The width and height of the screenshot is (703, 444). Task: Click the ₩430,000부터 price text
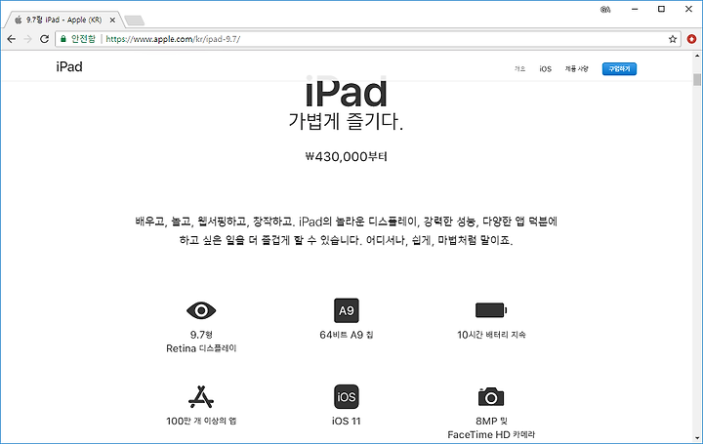tap(346, 156)
